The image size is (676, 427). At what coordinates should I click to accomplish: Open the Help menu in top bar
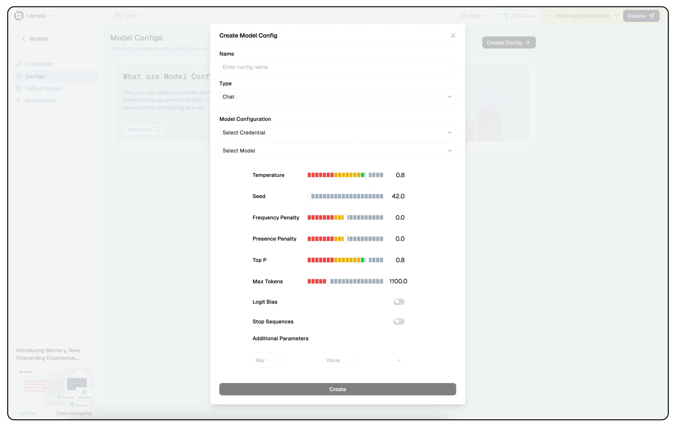(x=474, y=16)
